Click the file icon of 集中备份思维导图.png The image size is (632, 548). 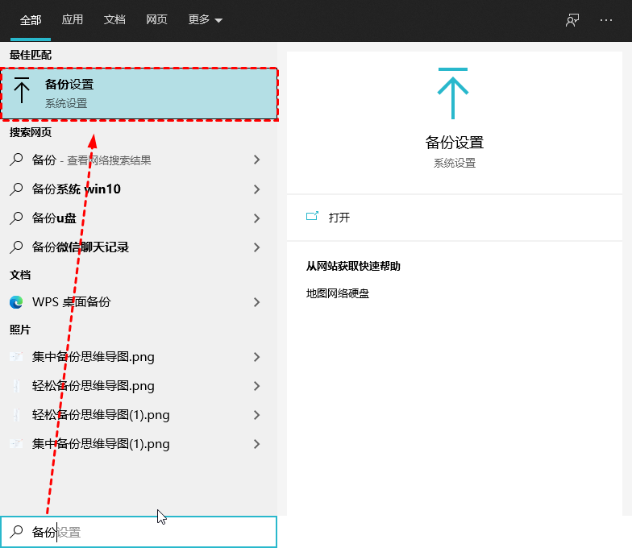coord(16,357)
